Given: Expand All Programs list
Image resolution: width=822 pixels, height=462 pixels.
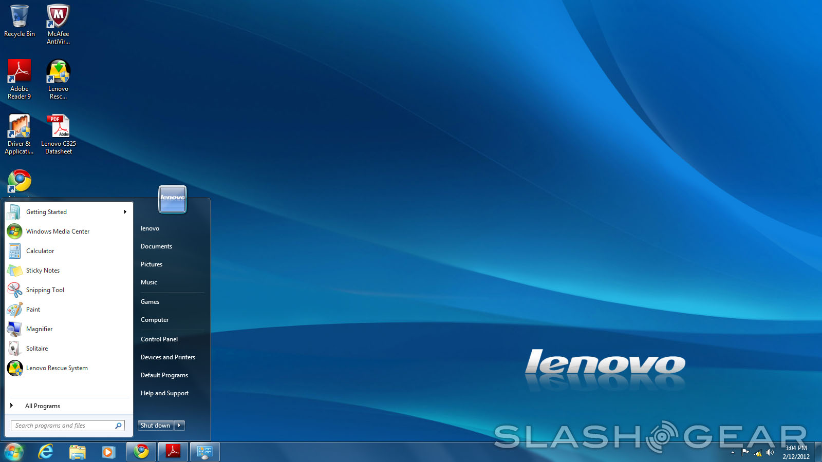Looking at the screenshot, I should coord(42,406).
